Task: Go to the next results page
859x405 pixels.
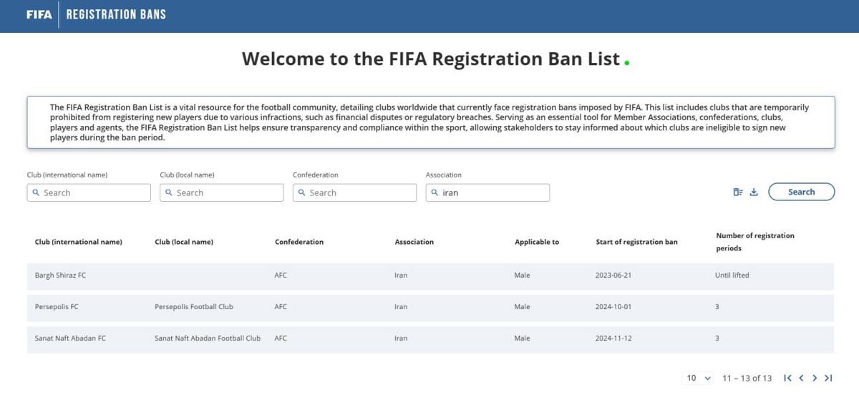Action: pos(815,378)
